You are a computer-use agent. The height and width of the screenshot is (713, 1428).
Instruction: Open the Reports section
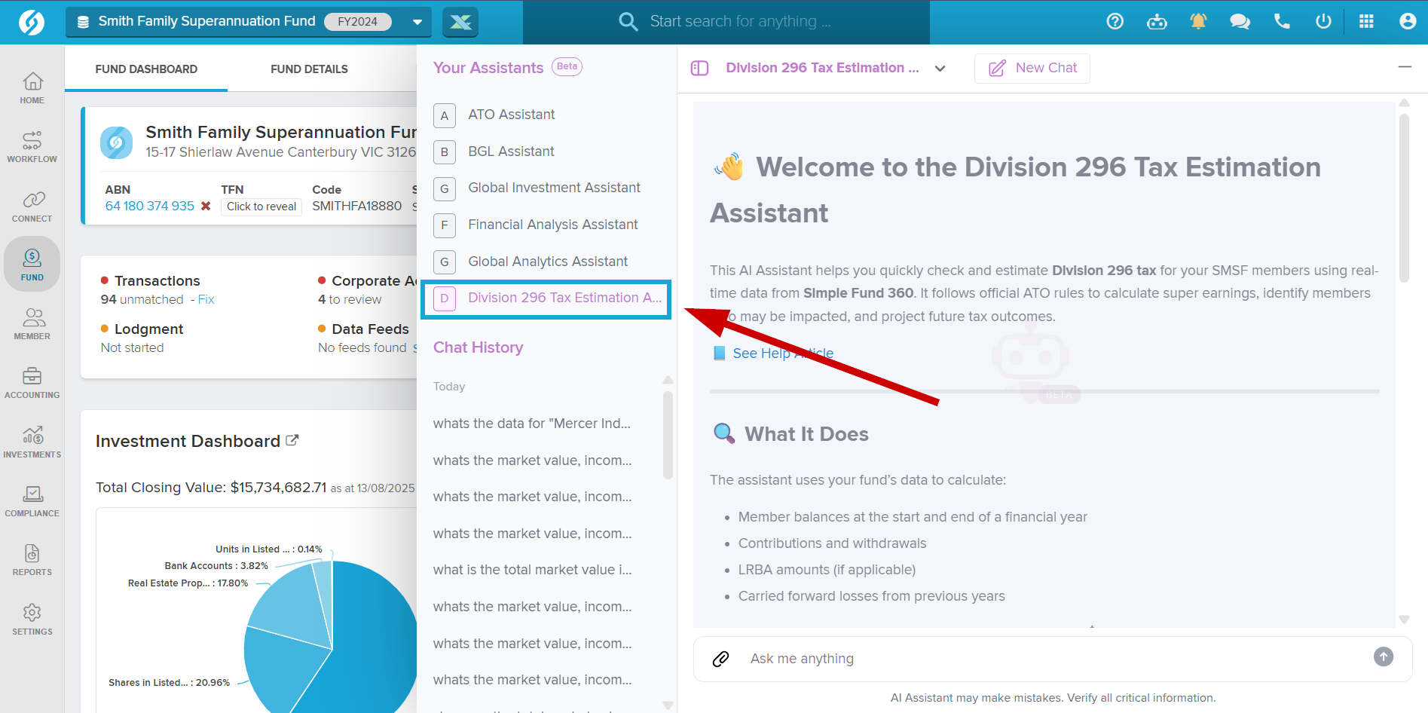click(x=32, y=559)
